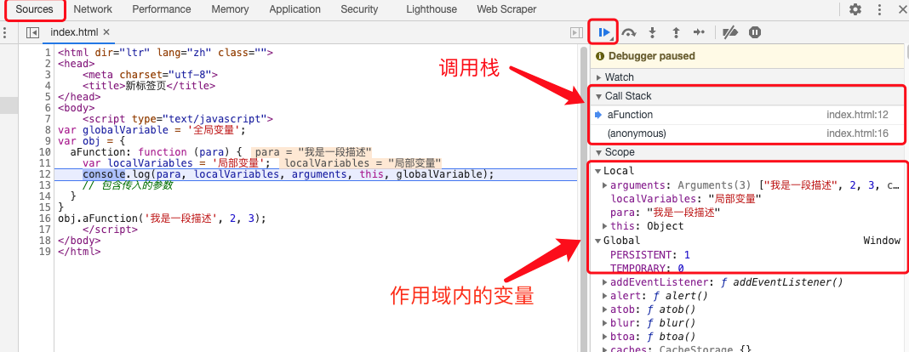Open the Network tab
The width and height of the screenshot is (909, 352).
(93, 9)
